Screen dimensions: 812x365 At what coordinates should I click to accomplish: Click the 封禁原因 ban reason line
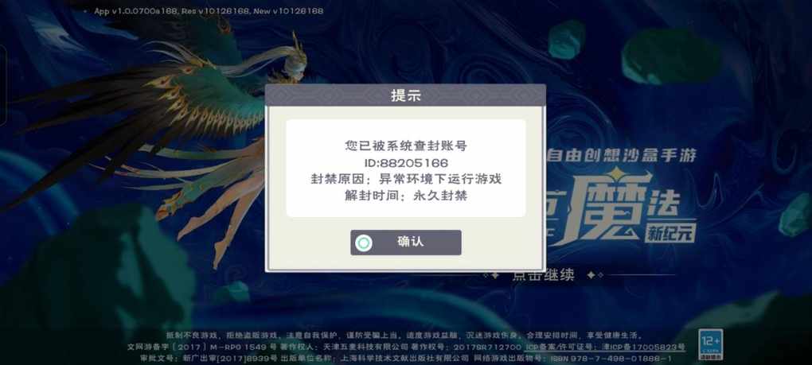click(x=406, y=180)
